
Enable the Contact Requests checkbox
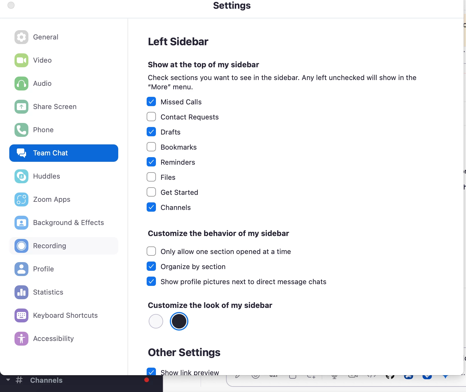(151, 117)
